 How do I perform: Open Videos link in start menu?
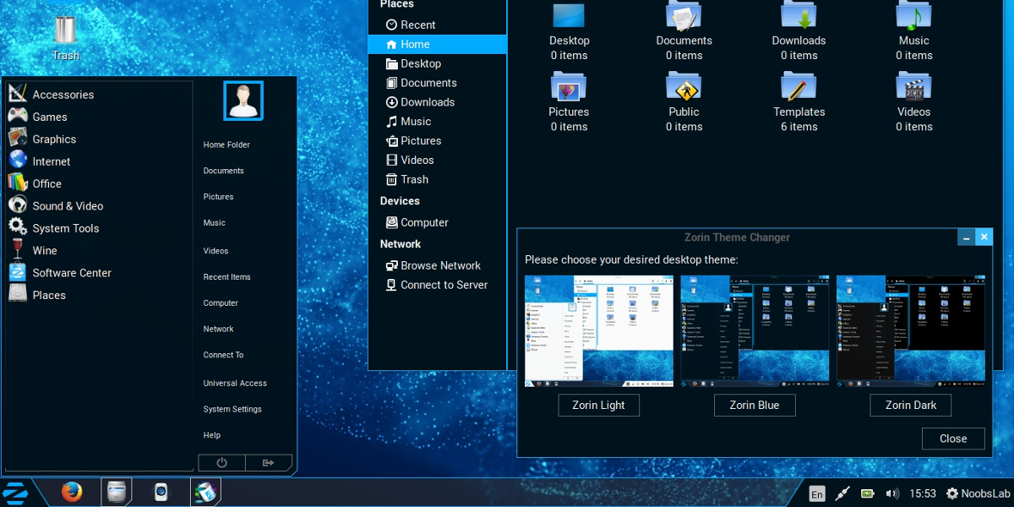pyautogui.click(x=215, y=251)
